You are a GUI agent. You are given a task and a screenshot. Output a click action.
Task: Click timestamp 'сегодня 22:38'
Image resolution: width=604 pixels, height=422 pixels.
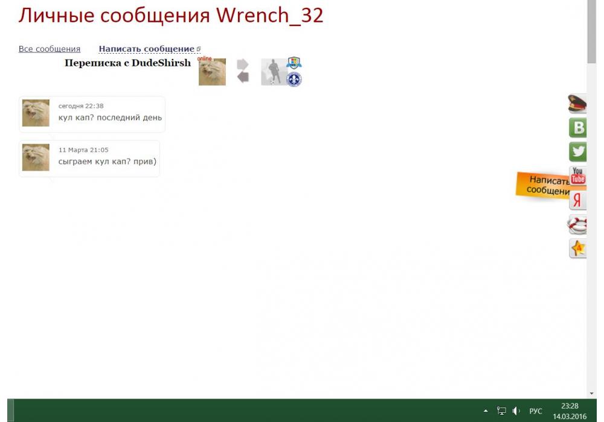pyautogui.click(x=81, y=105)
